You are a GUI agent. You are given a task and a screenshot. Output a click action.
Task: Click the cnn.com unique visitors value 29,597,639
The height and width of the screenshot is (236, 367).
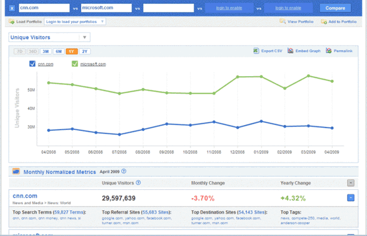(118, 198)
